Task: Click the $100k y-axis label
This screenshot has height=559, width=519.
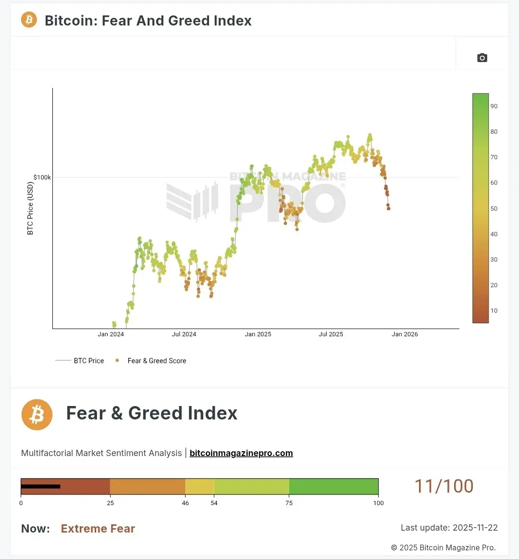Action: pyautogui.click(x=42, y=178)
